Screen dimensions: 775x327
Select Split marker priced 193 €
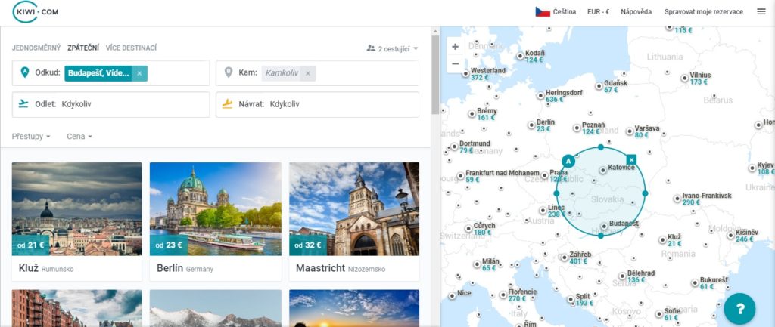point(571,299)
